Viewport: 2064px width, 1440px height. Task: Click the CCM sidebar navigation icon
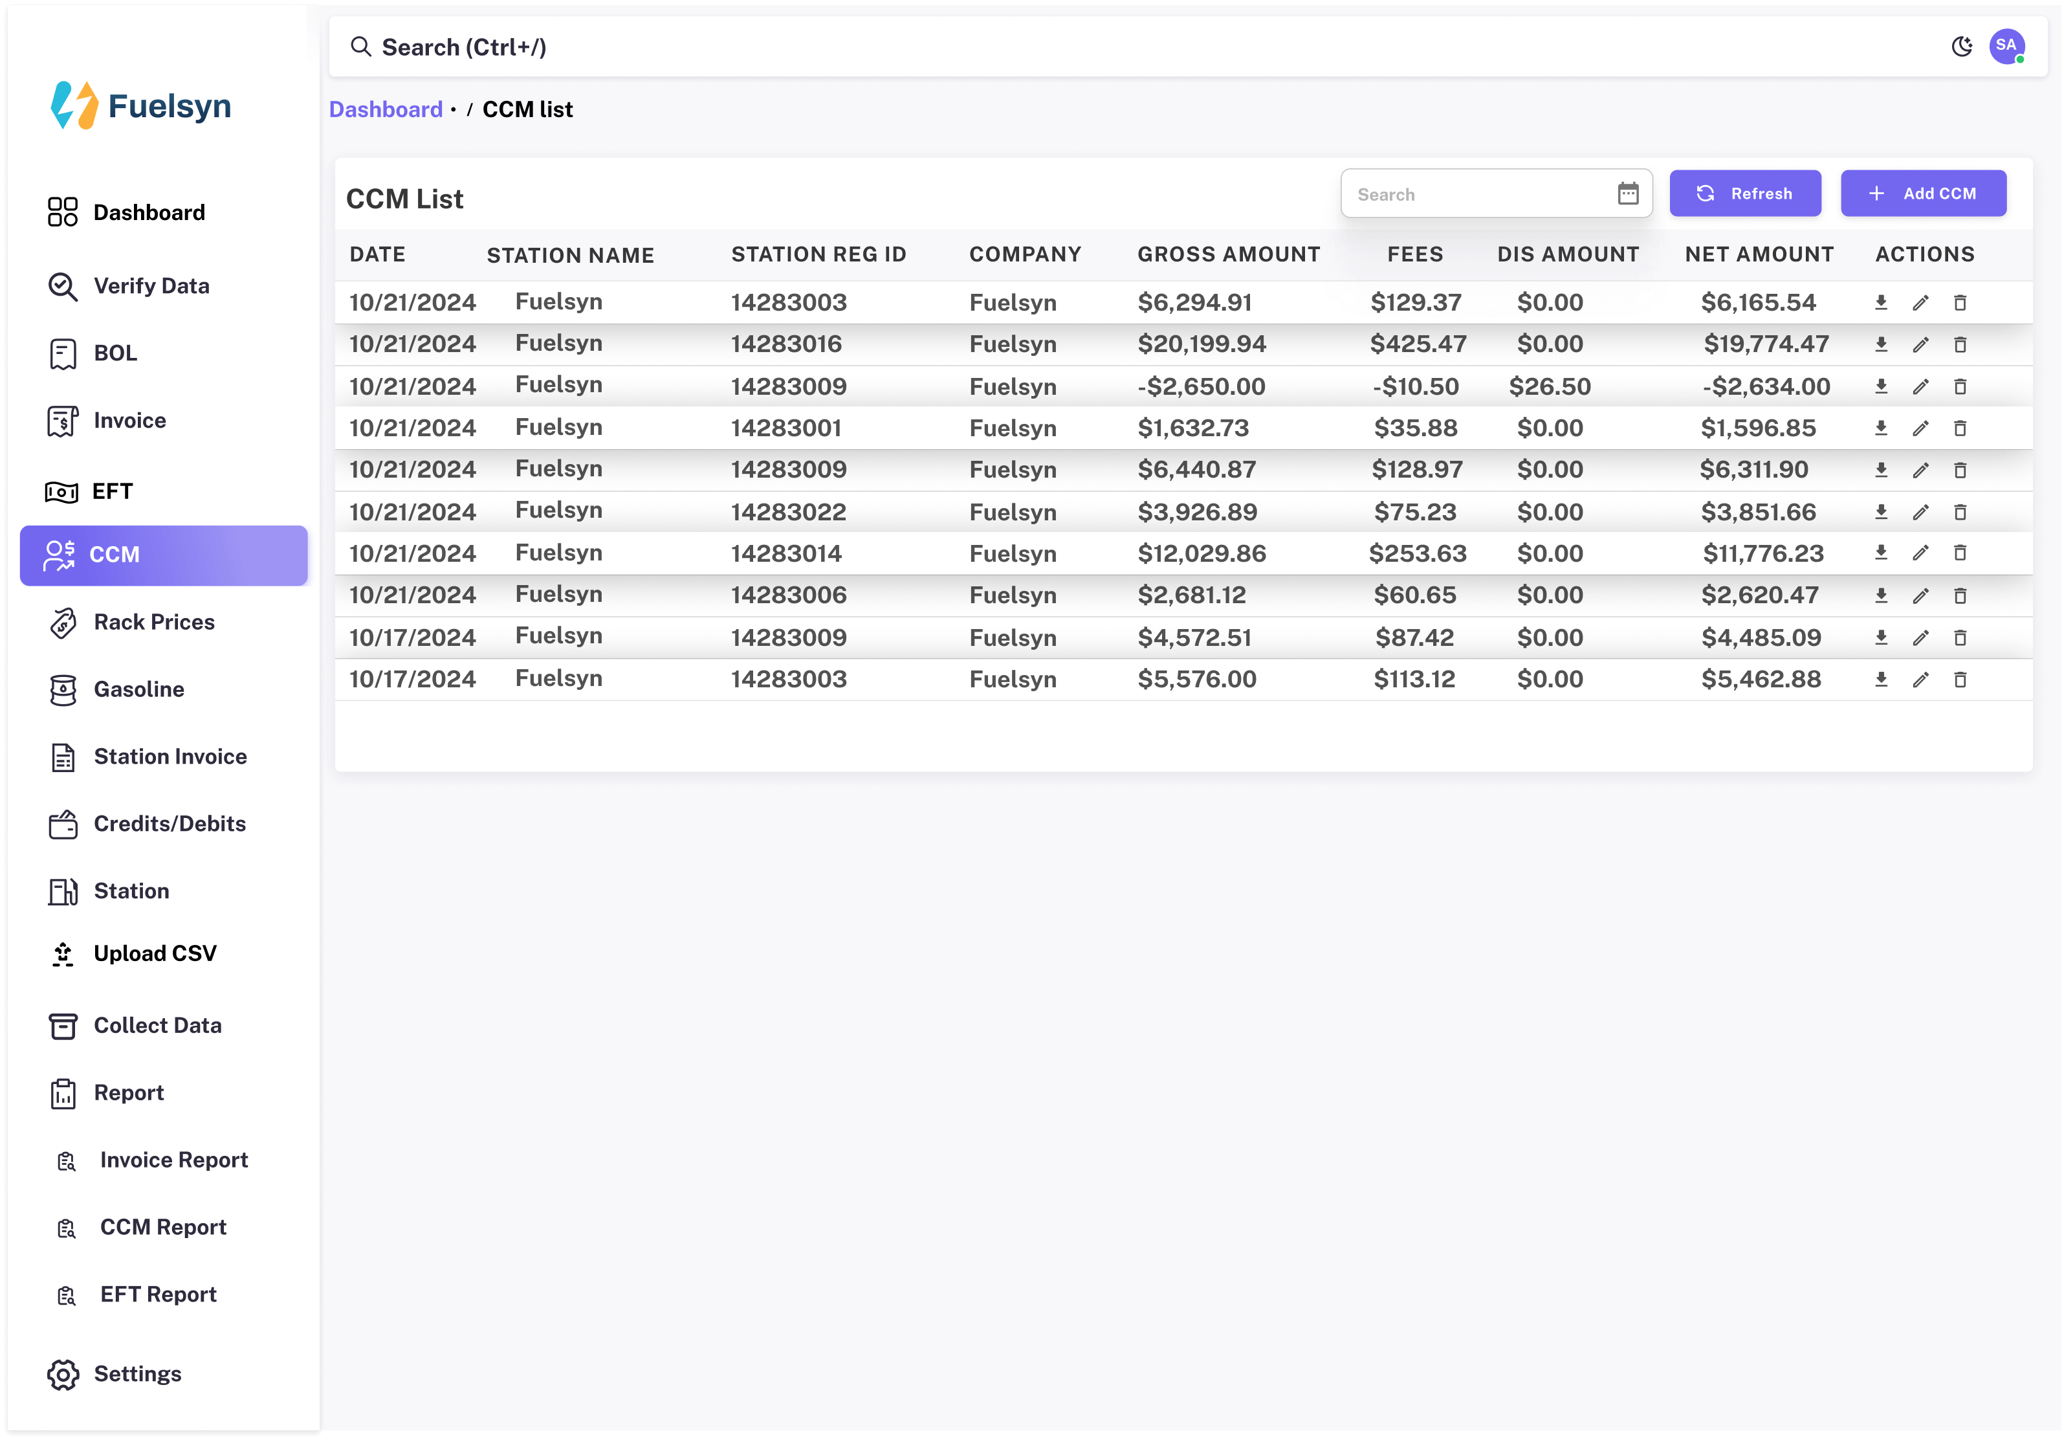point(58,554)
